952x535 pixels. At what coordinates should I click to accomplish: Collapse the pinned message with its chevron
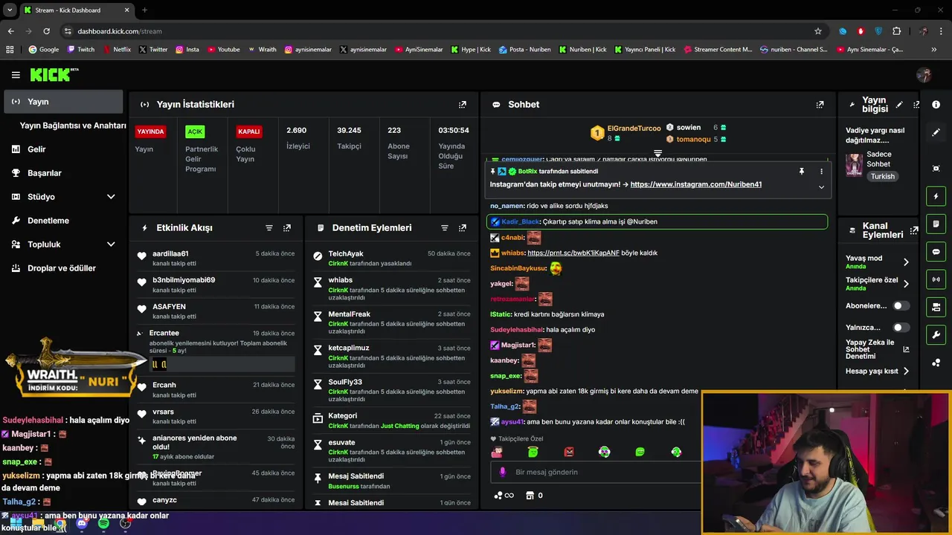[821, 187]
